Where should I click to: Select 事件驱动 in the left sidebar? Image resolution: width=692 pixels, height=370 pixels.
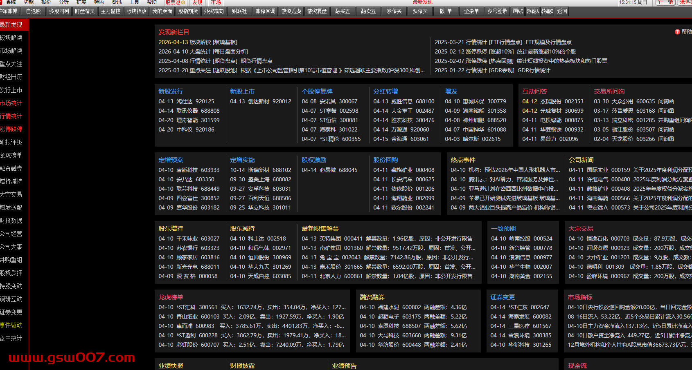(x=11, y=325)
